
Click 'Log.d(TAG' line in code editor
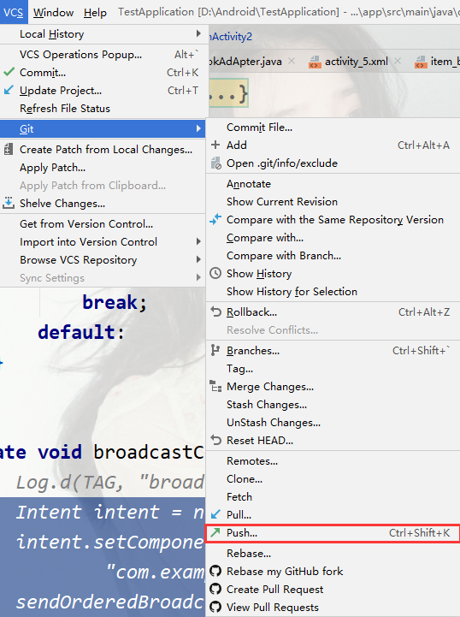pos(110,482)
